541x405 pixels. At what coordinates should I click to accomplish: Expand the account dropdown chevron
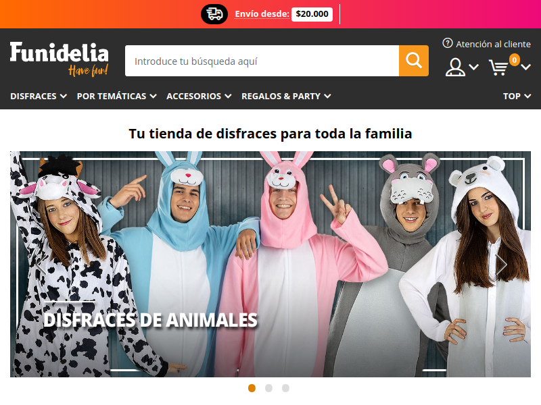coord(474,67)
